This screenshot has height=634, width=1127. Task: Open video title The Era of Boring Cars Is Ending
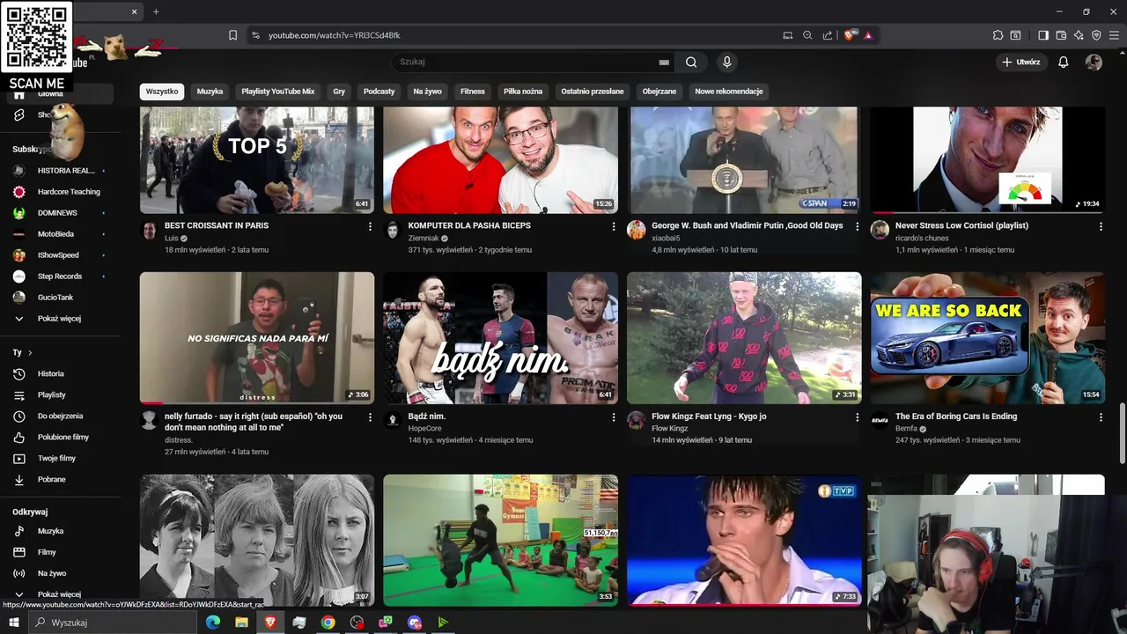tap(956, 417)
